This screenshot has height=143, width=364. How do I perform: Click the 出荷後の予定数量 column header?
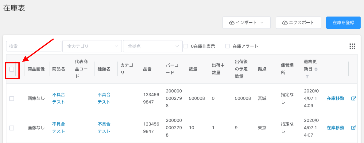pos(242,69)
